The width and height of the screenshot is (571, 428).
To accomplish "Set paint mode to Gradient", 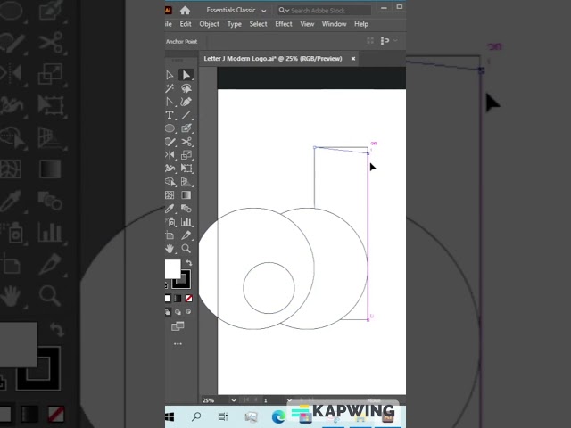I will (x=178, y=299).
